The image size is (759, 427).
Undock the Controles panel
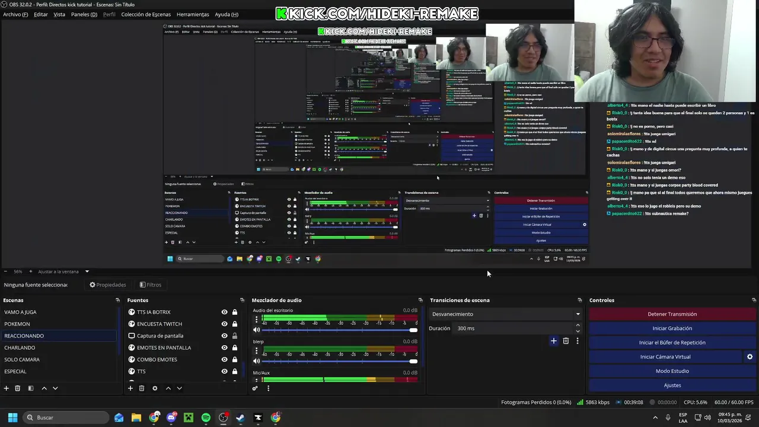click(754, 300)
